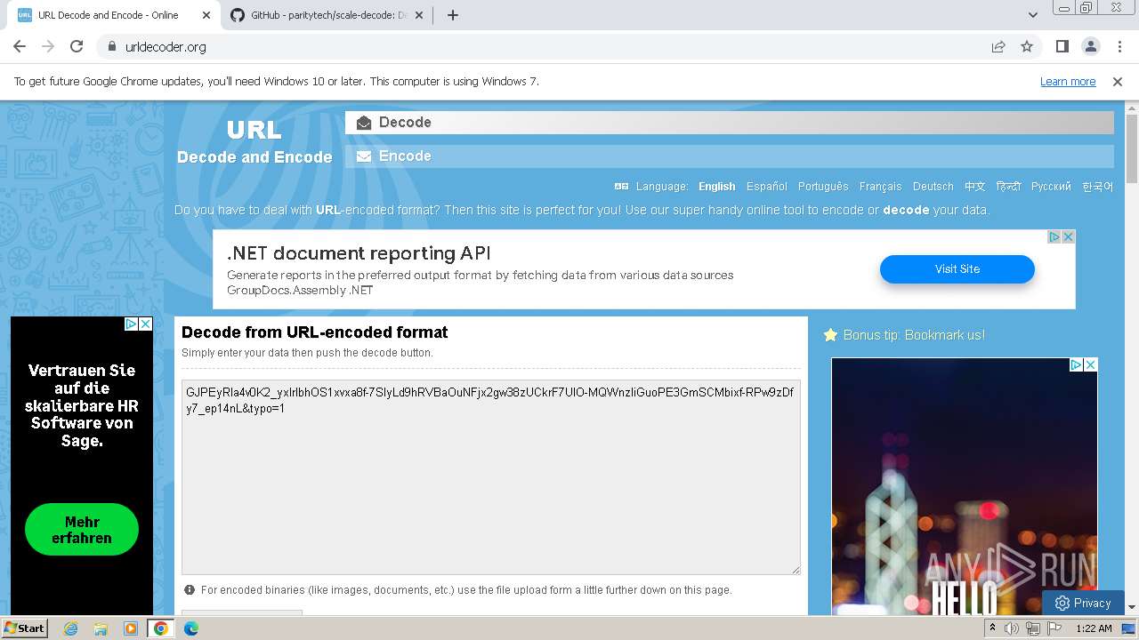
Task: Select the Chrome taskbar icon
Action: coord(161,628)
